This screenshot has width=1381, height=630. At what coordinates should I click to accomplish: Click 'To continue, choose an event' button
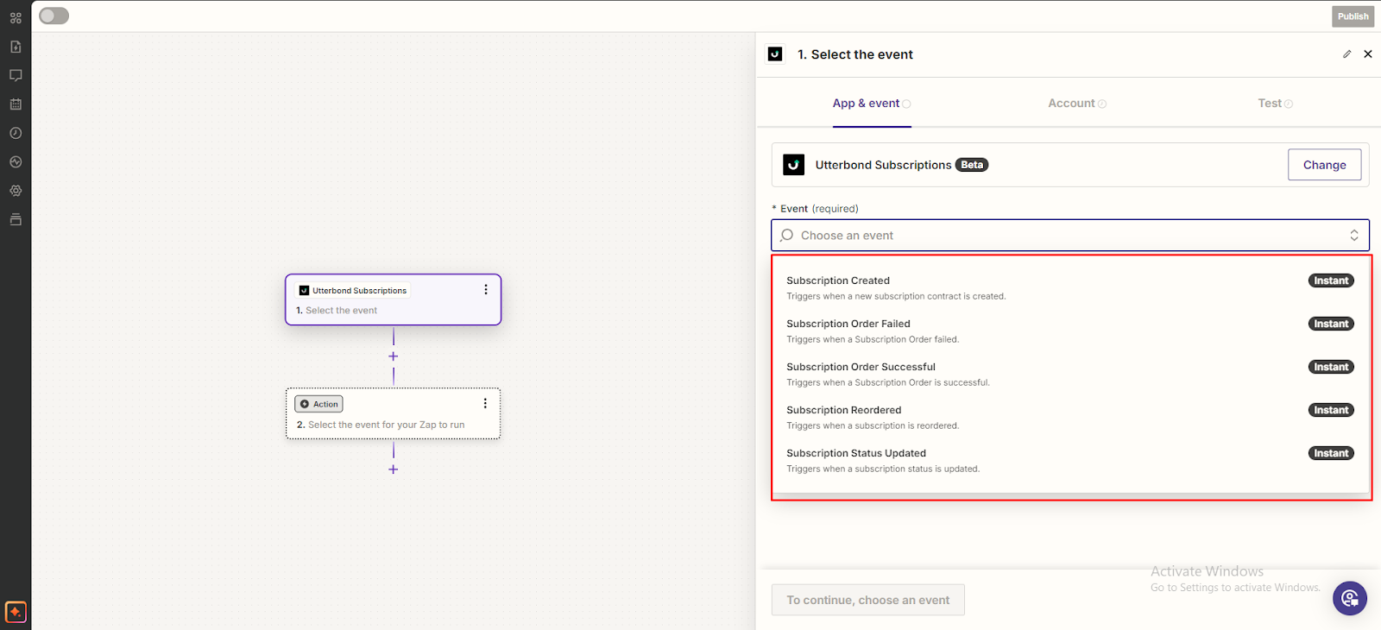tap(867, 600)
